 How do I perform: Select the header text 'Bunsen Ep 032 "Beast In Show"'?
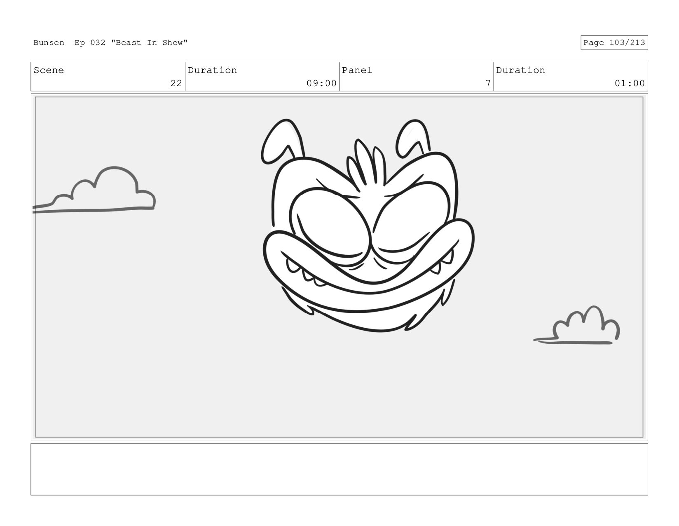pyautogui.click(x=110, y=43)
